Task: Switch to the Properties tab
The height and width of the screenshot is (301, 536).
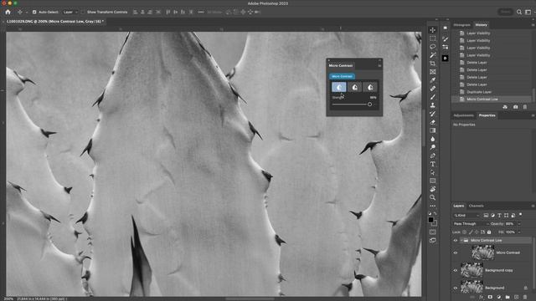Action: [x=487, y=115]
